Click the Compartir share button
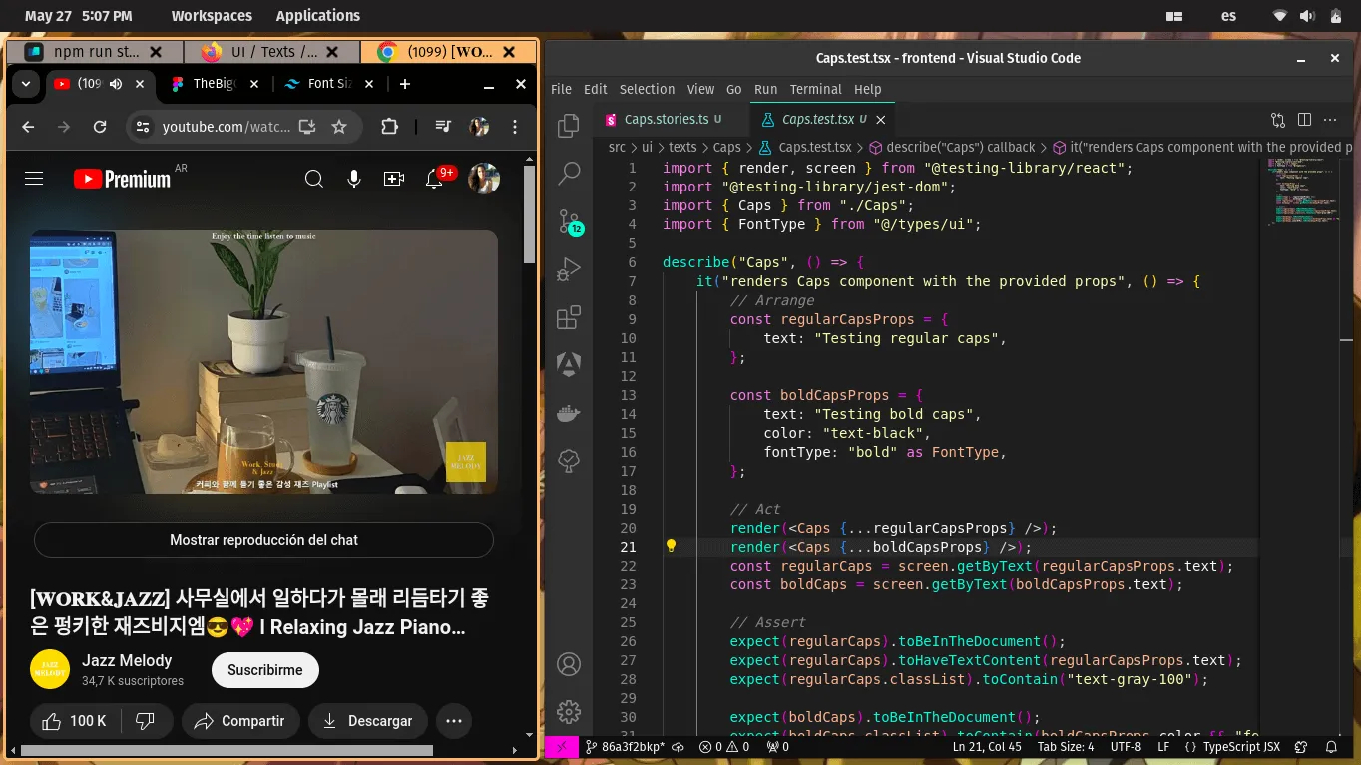This screenshot has height=765, width=1361. 240,721
